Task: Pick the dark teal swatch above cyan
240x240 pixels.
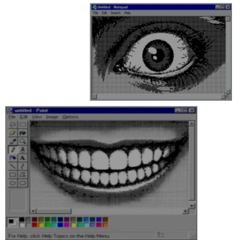Action: [54, 219]
